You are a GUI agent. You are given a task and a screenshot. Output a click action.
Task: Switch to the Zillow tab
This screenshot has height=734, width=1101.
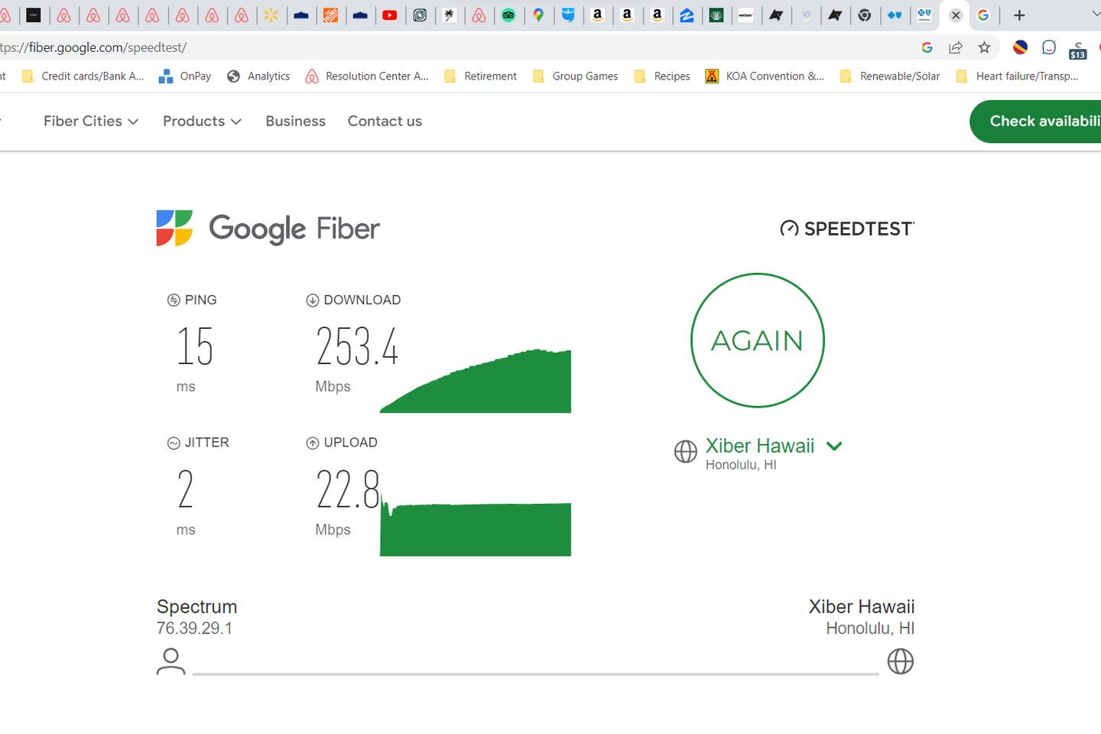pos(687,15)
